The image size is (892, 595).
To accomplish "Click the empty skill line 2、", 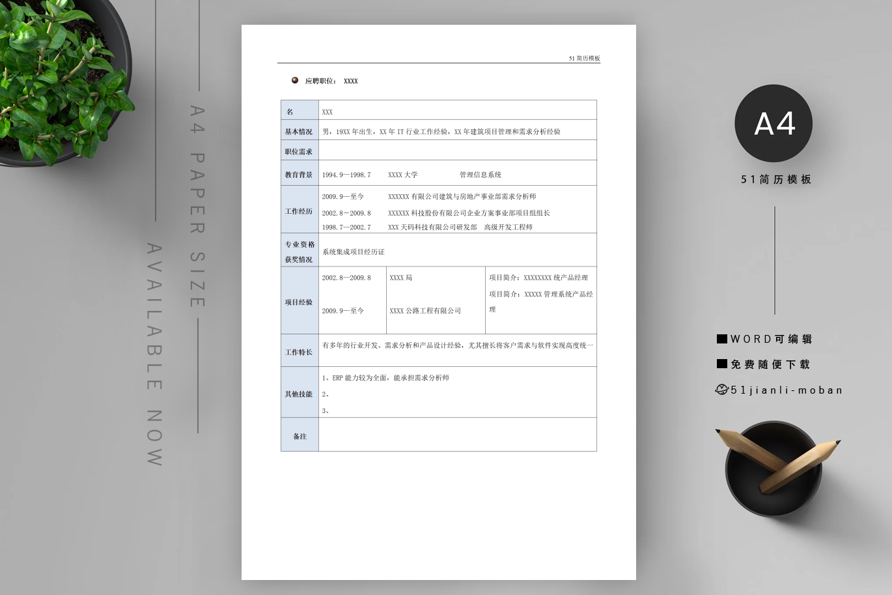I will (326, 394).
